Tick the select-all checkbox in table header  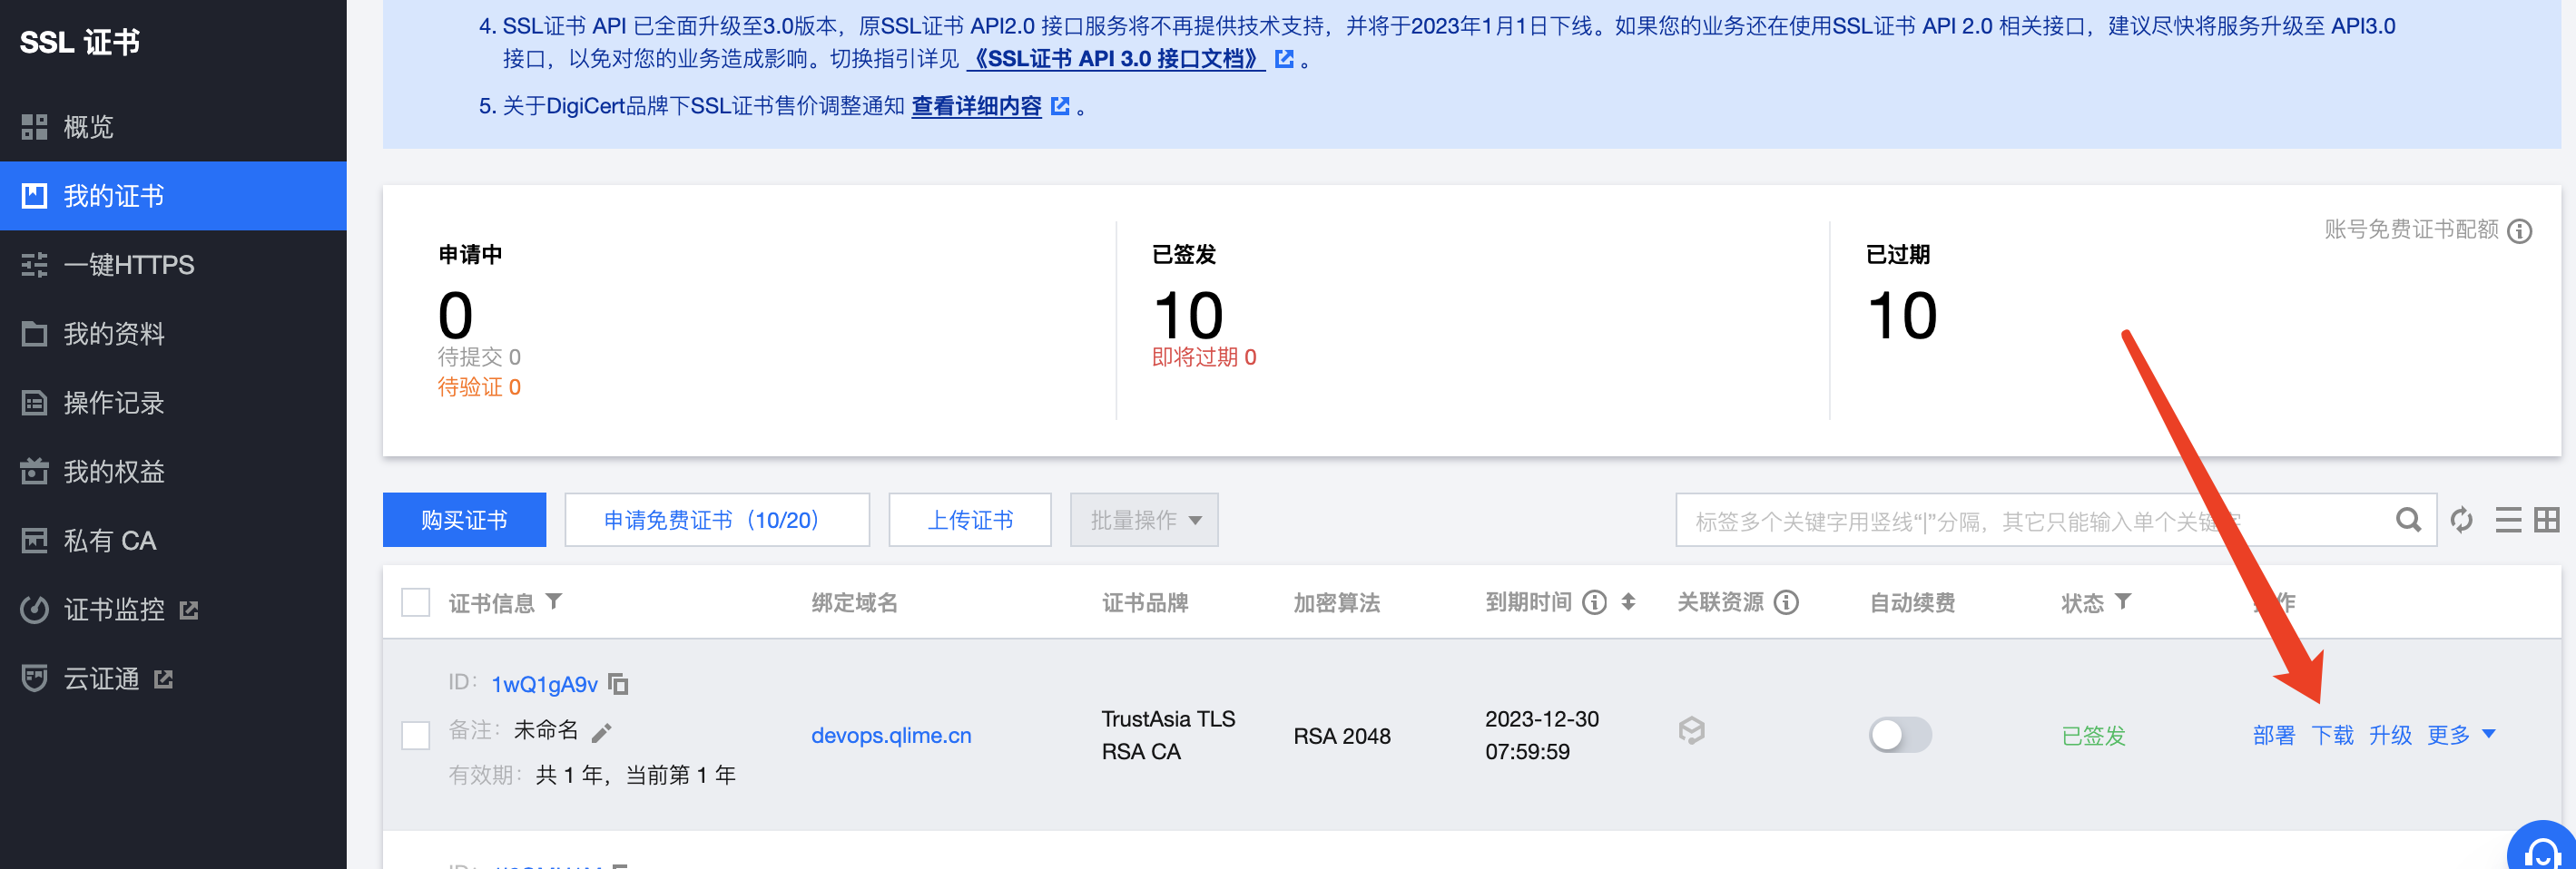(x=415, y=602)
